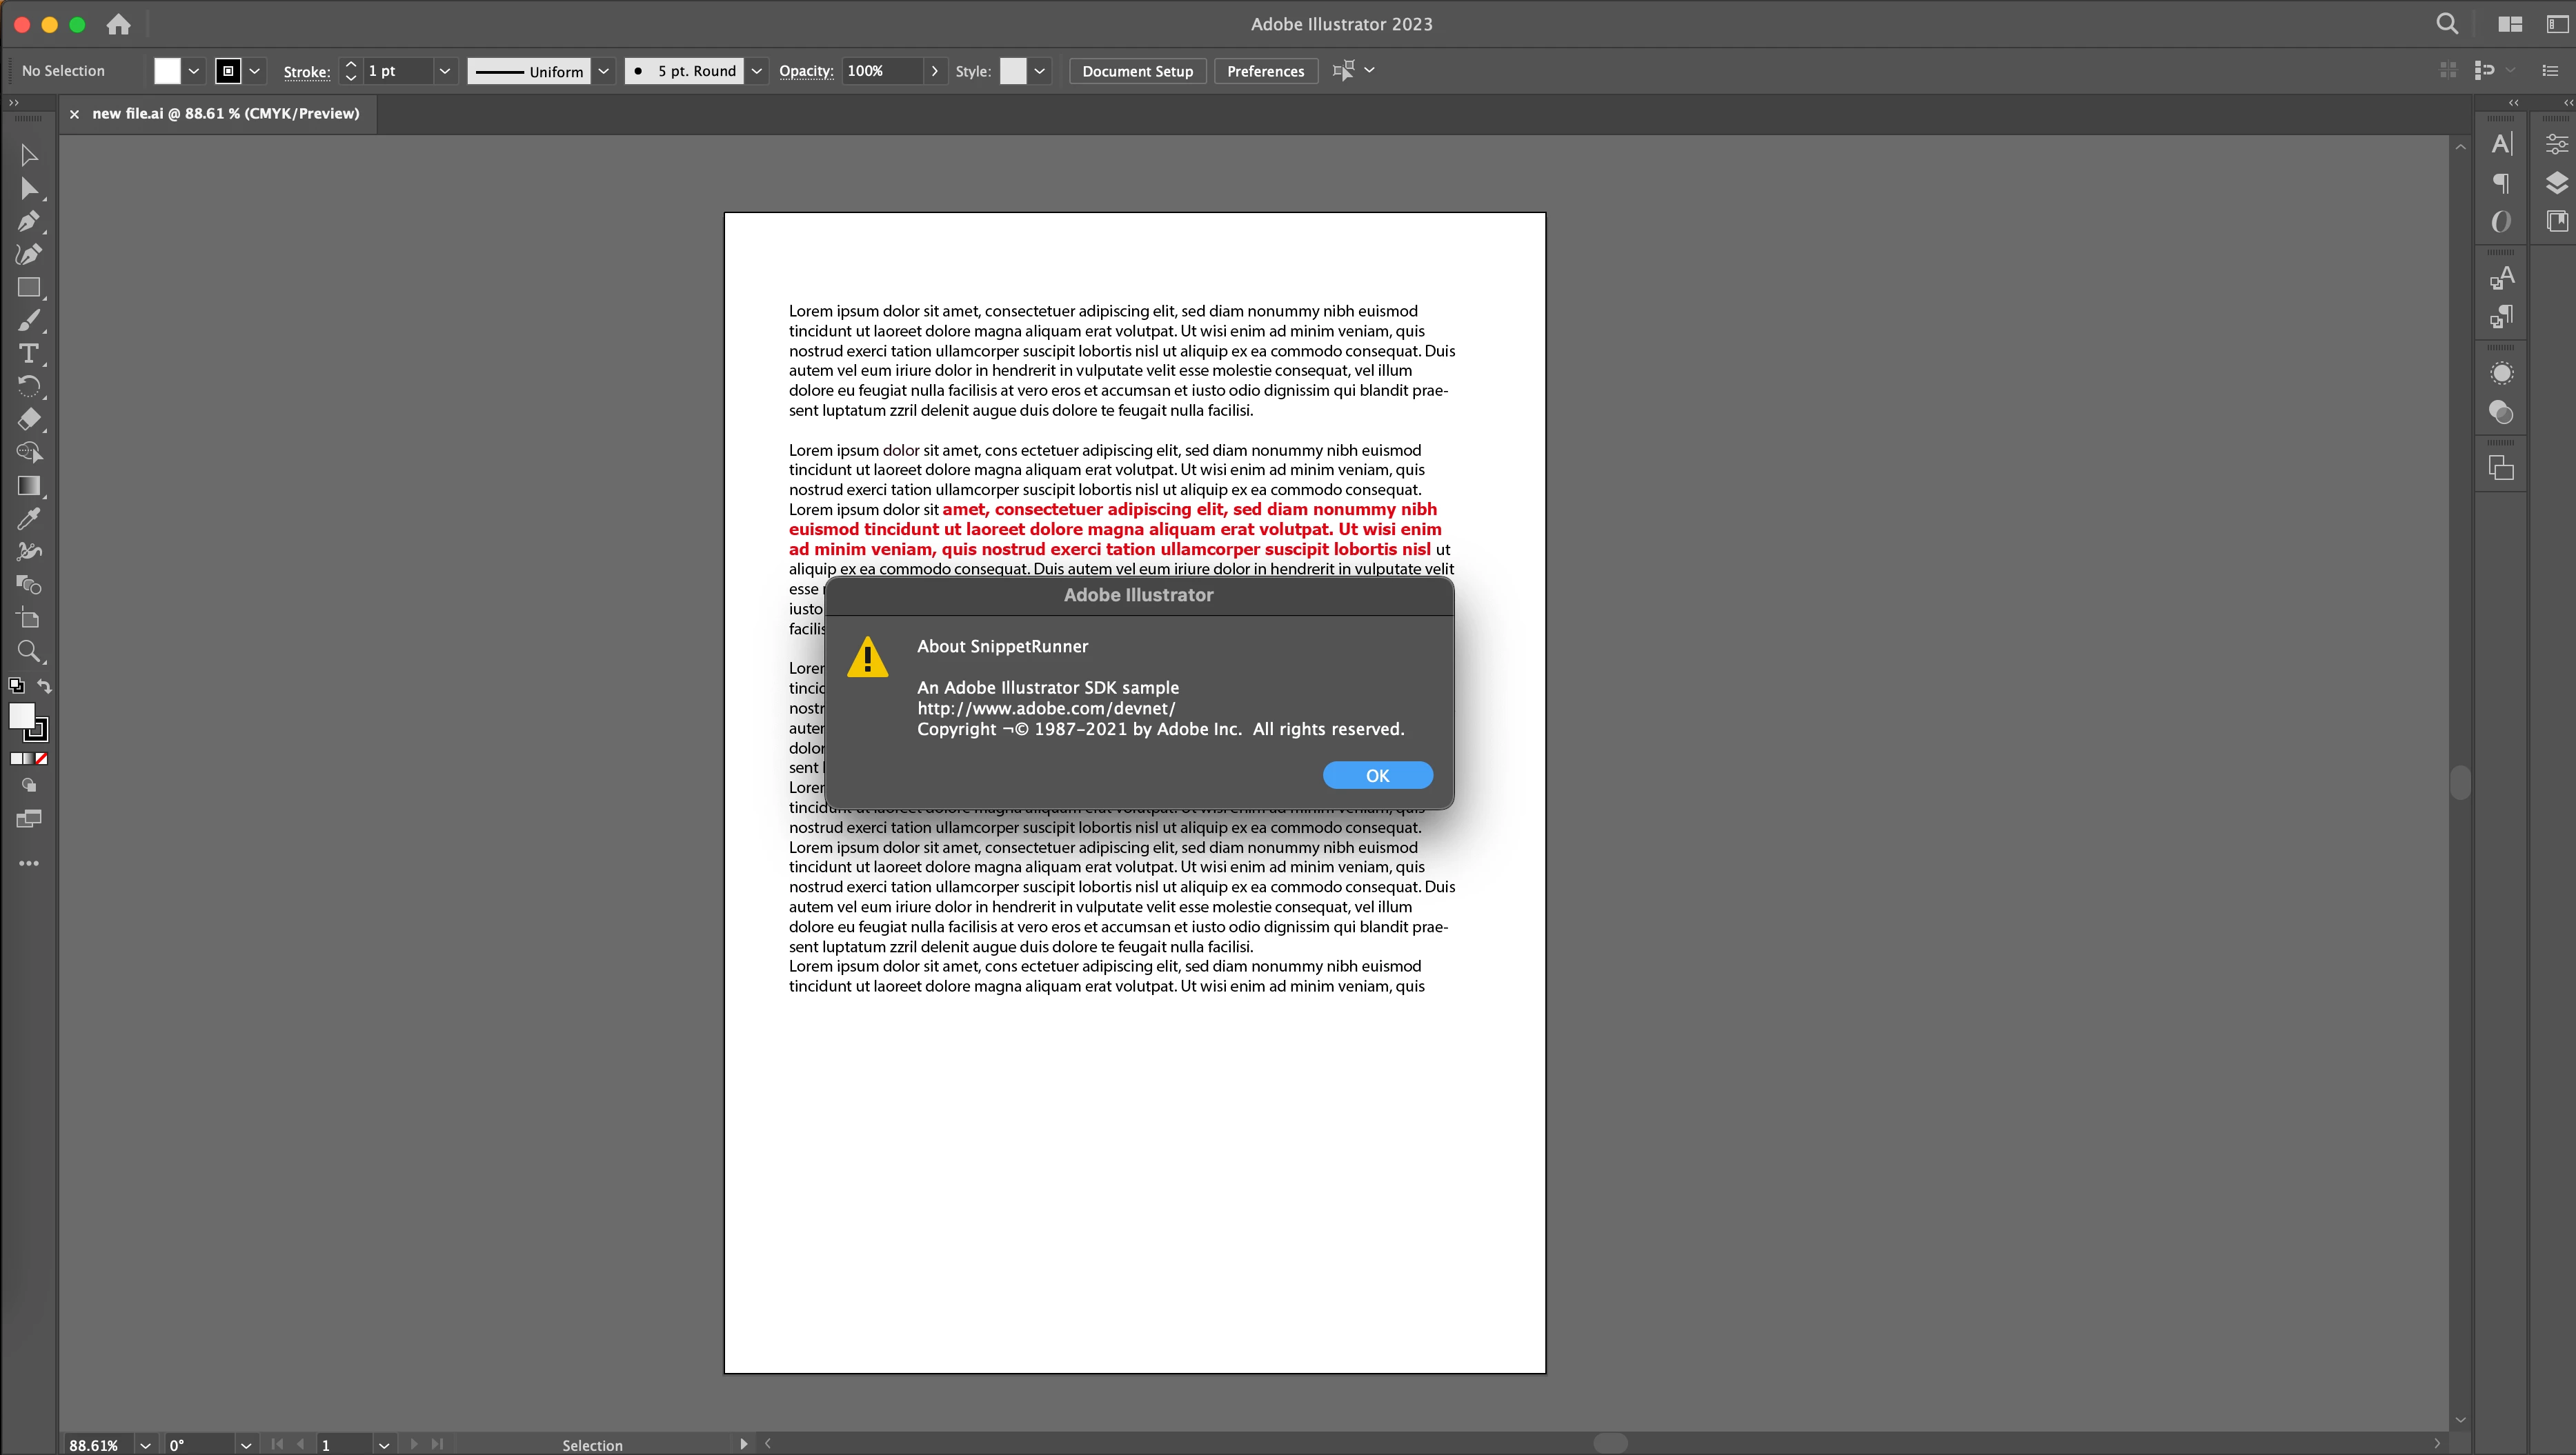Select the Type tool
Screen dimensions: 2576x1455
(x=28, y=354)
